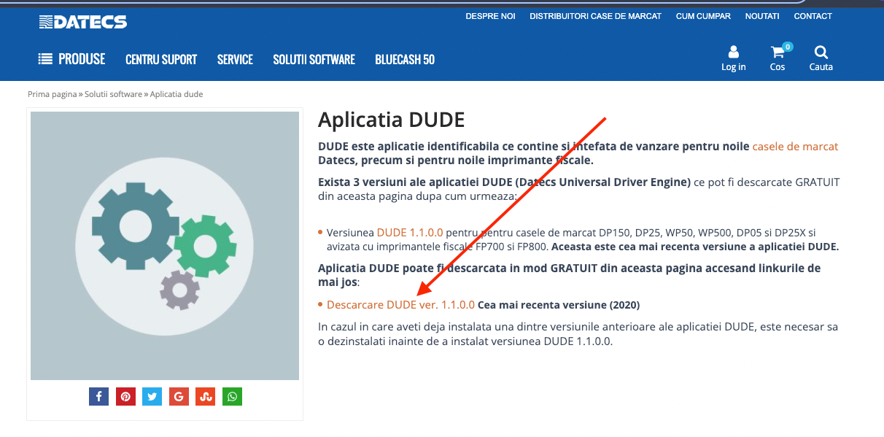Open BlueCash 50 page
The height and width of the screenshot is (437, 884).
coord(405,60)
